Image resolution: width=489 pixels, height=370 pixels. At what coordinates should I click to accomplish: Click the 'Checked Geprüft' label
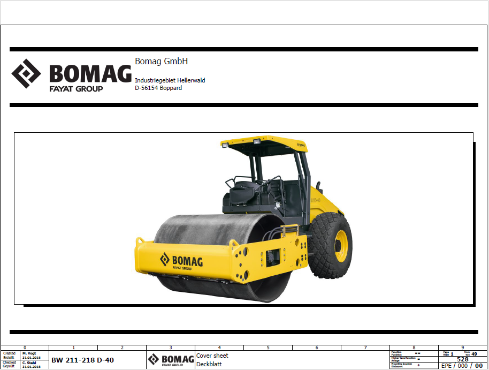coord(9,365)
